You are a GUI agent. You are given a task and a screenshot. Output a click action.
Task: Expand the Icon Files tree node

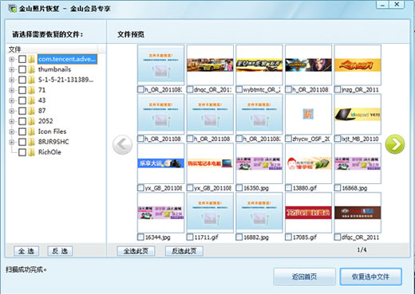click(11, 131)
